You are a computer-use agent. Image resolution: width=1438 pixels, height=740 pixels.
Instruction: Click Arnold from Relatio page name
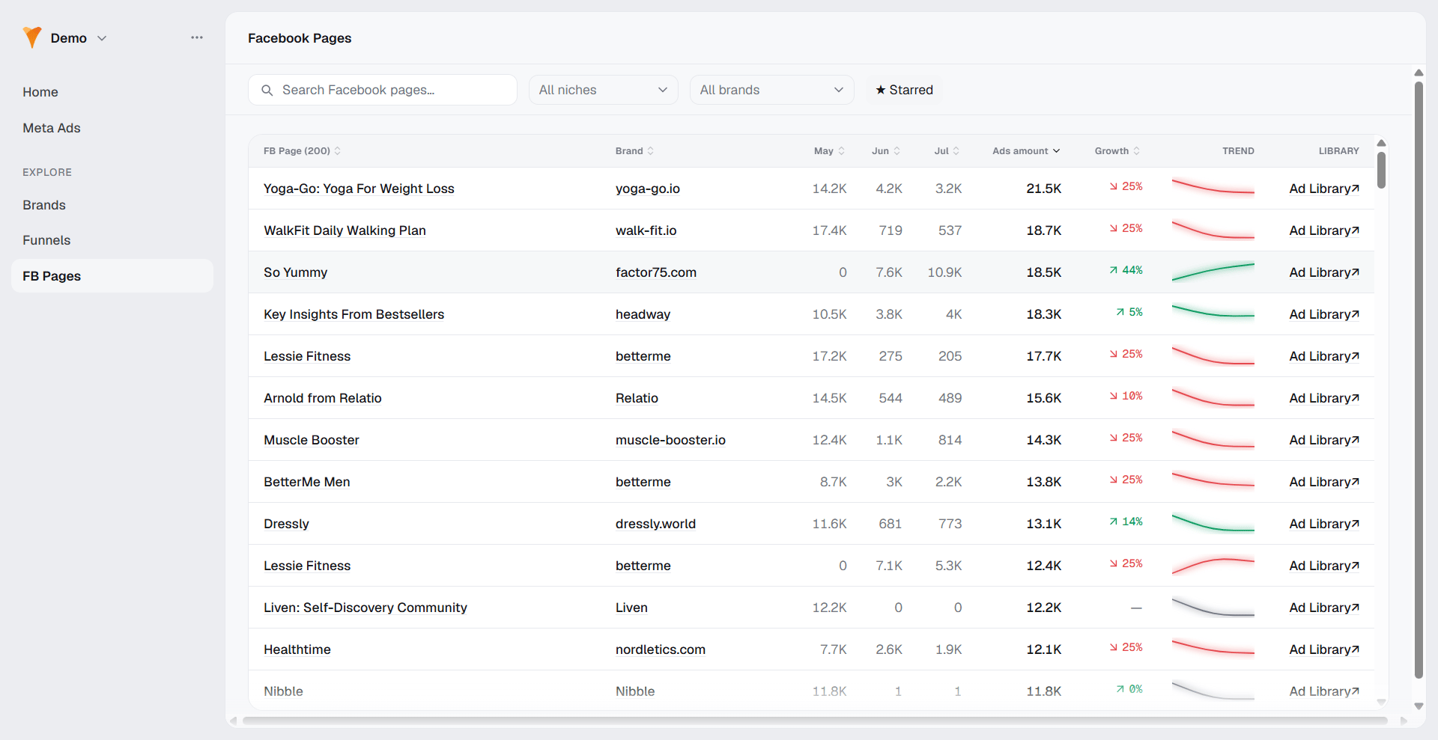[x=322, y=398]
